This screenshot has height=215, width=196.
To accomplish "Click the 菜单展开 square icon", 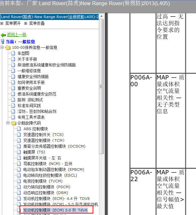I will [2, 24].
